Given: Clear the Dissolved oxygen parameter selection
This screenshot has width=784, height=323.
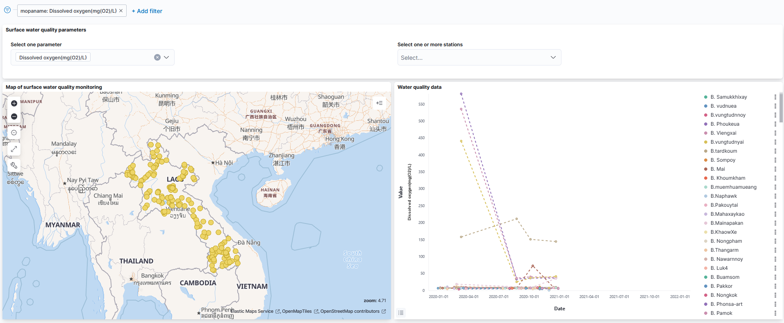Looking at the screenshot, I should [157, 57].
